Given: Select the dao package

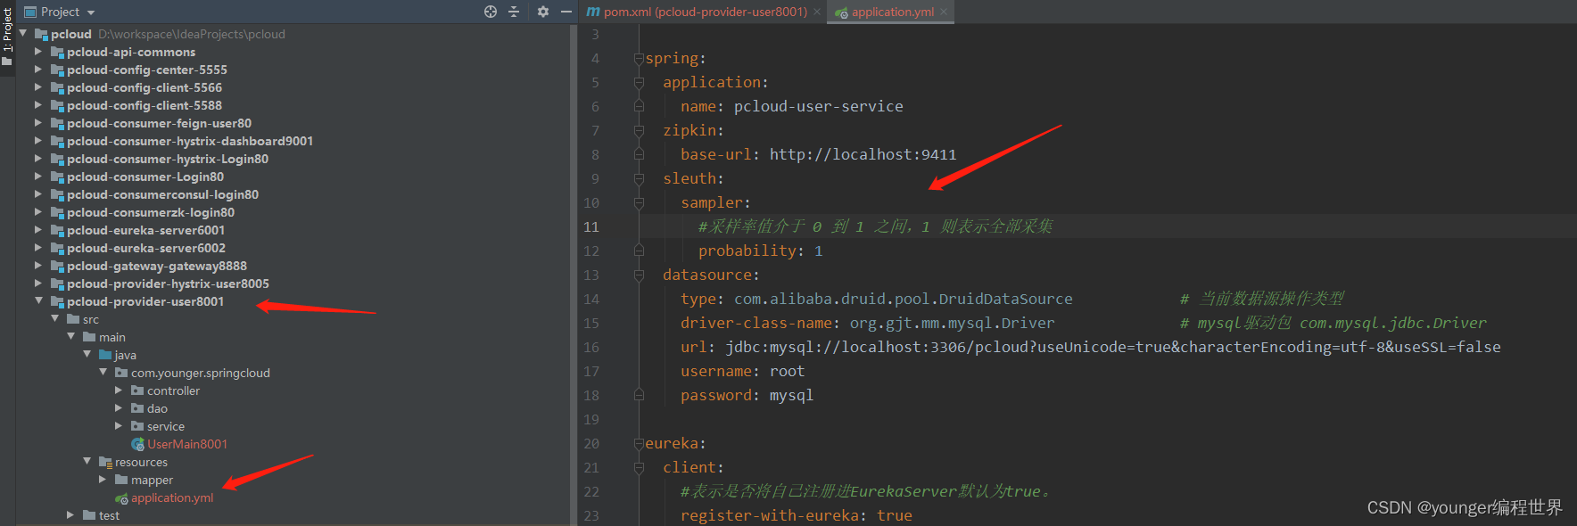Looking at the screenshot, I should tap(157, 408).
